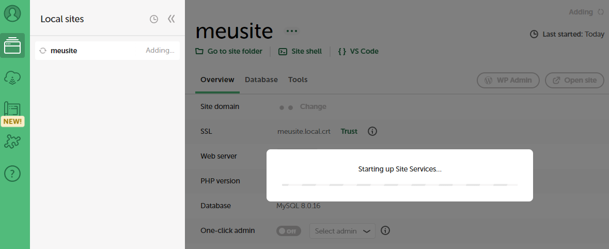The height and width of the screenshot is (249, 609).
Task: Click the Starting up Site Services progress bar
Action: 400,185
